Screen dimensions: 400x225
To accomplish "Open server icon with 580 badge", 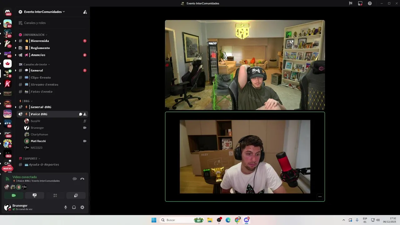I will coord(7,103).
